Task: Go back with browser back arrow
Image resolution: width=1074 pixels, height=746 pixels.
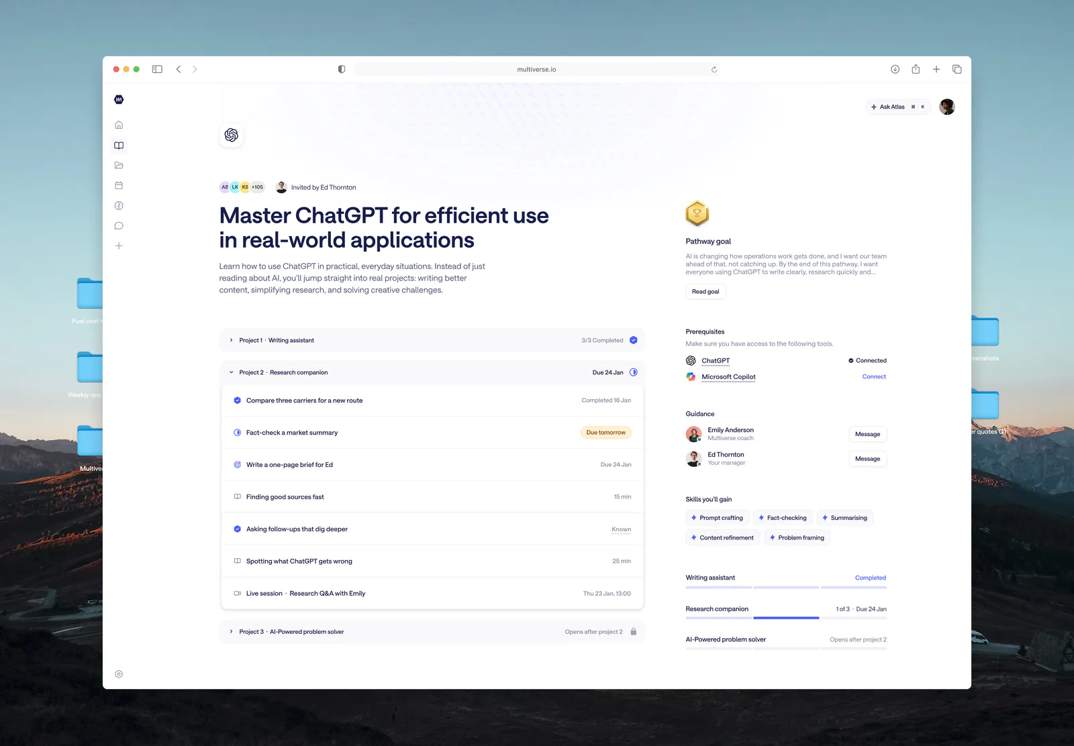Action: tap(179, 69)
